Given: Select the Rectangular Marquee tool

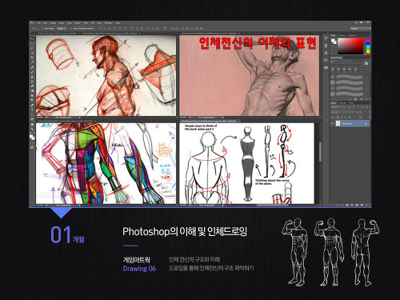Looking at the screenshot, I should point(33,43).
